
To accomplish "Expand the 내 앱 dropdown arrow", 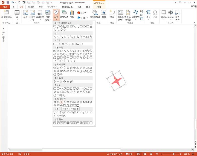I will (x=87, y=18).
